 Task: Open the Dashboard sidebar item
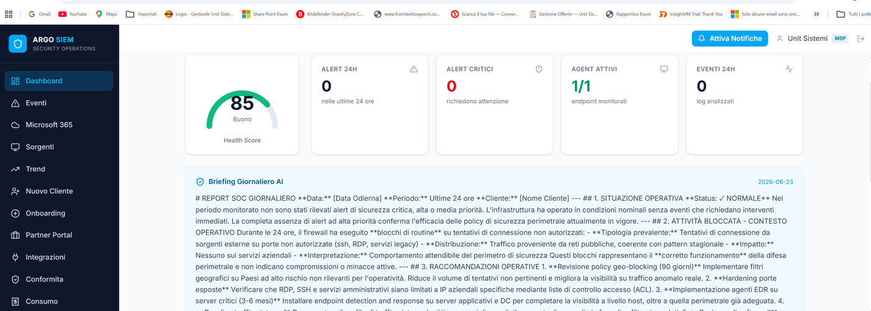(59, 81)
